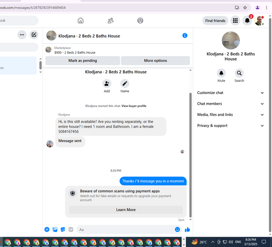
Task: Open the notifications bell with badge
Action: coord(247,21)
